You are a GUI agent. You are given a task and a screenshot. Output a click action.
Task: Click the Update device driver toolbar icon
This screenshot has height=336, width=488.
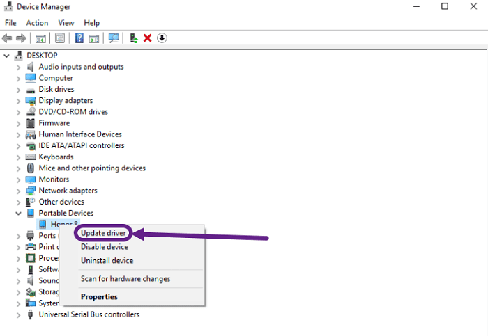(134, 38)
